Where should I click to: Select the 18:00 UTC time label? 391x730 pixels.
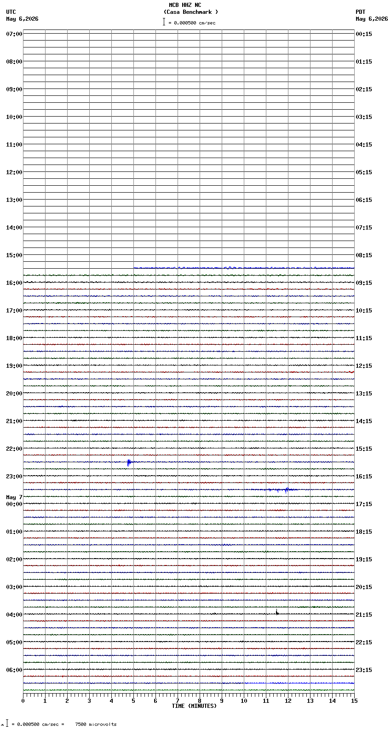tap(14, 338)
